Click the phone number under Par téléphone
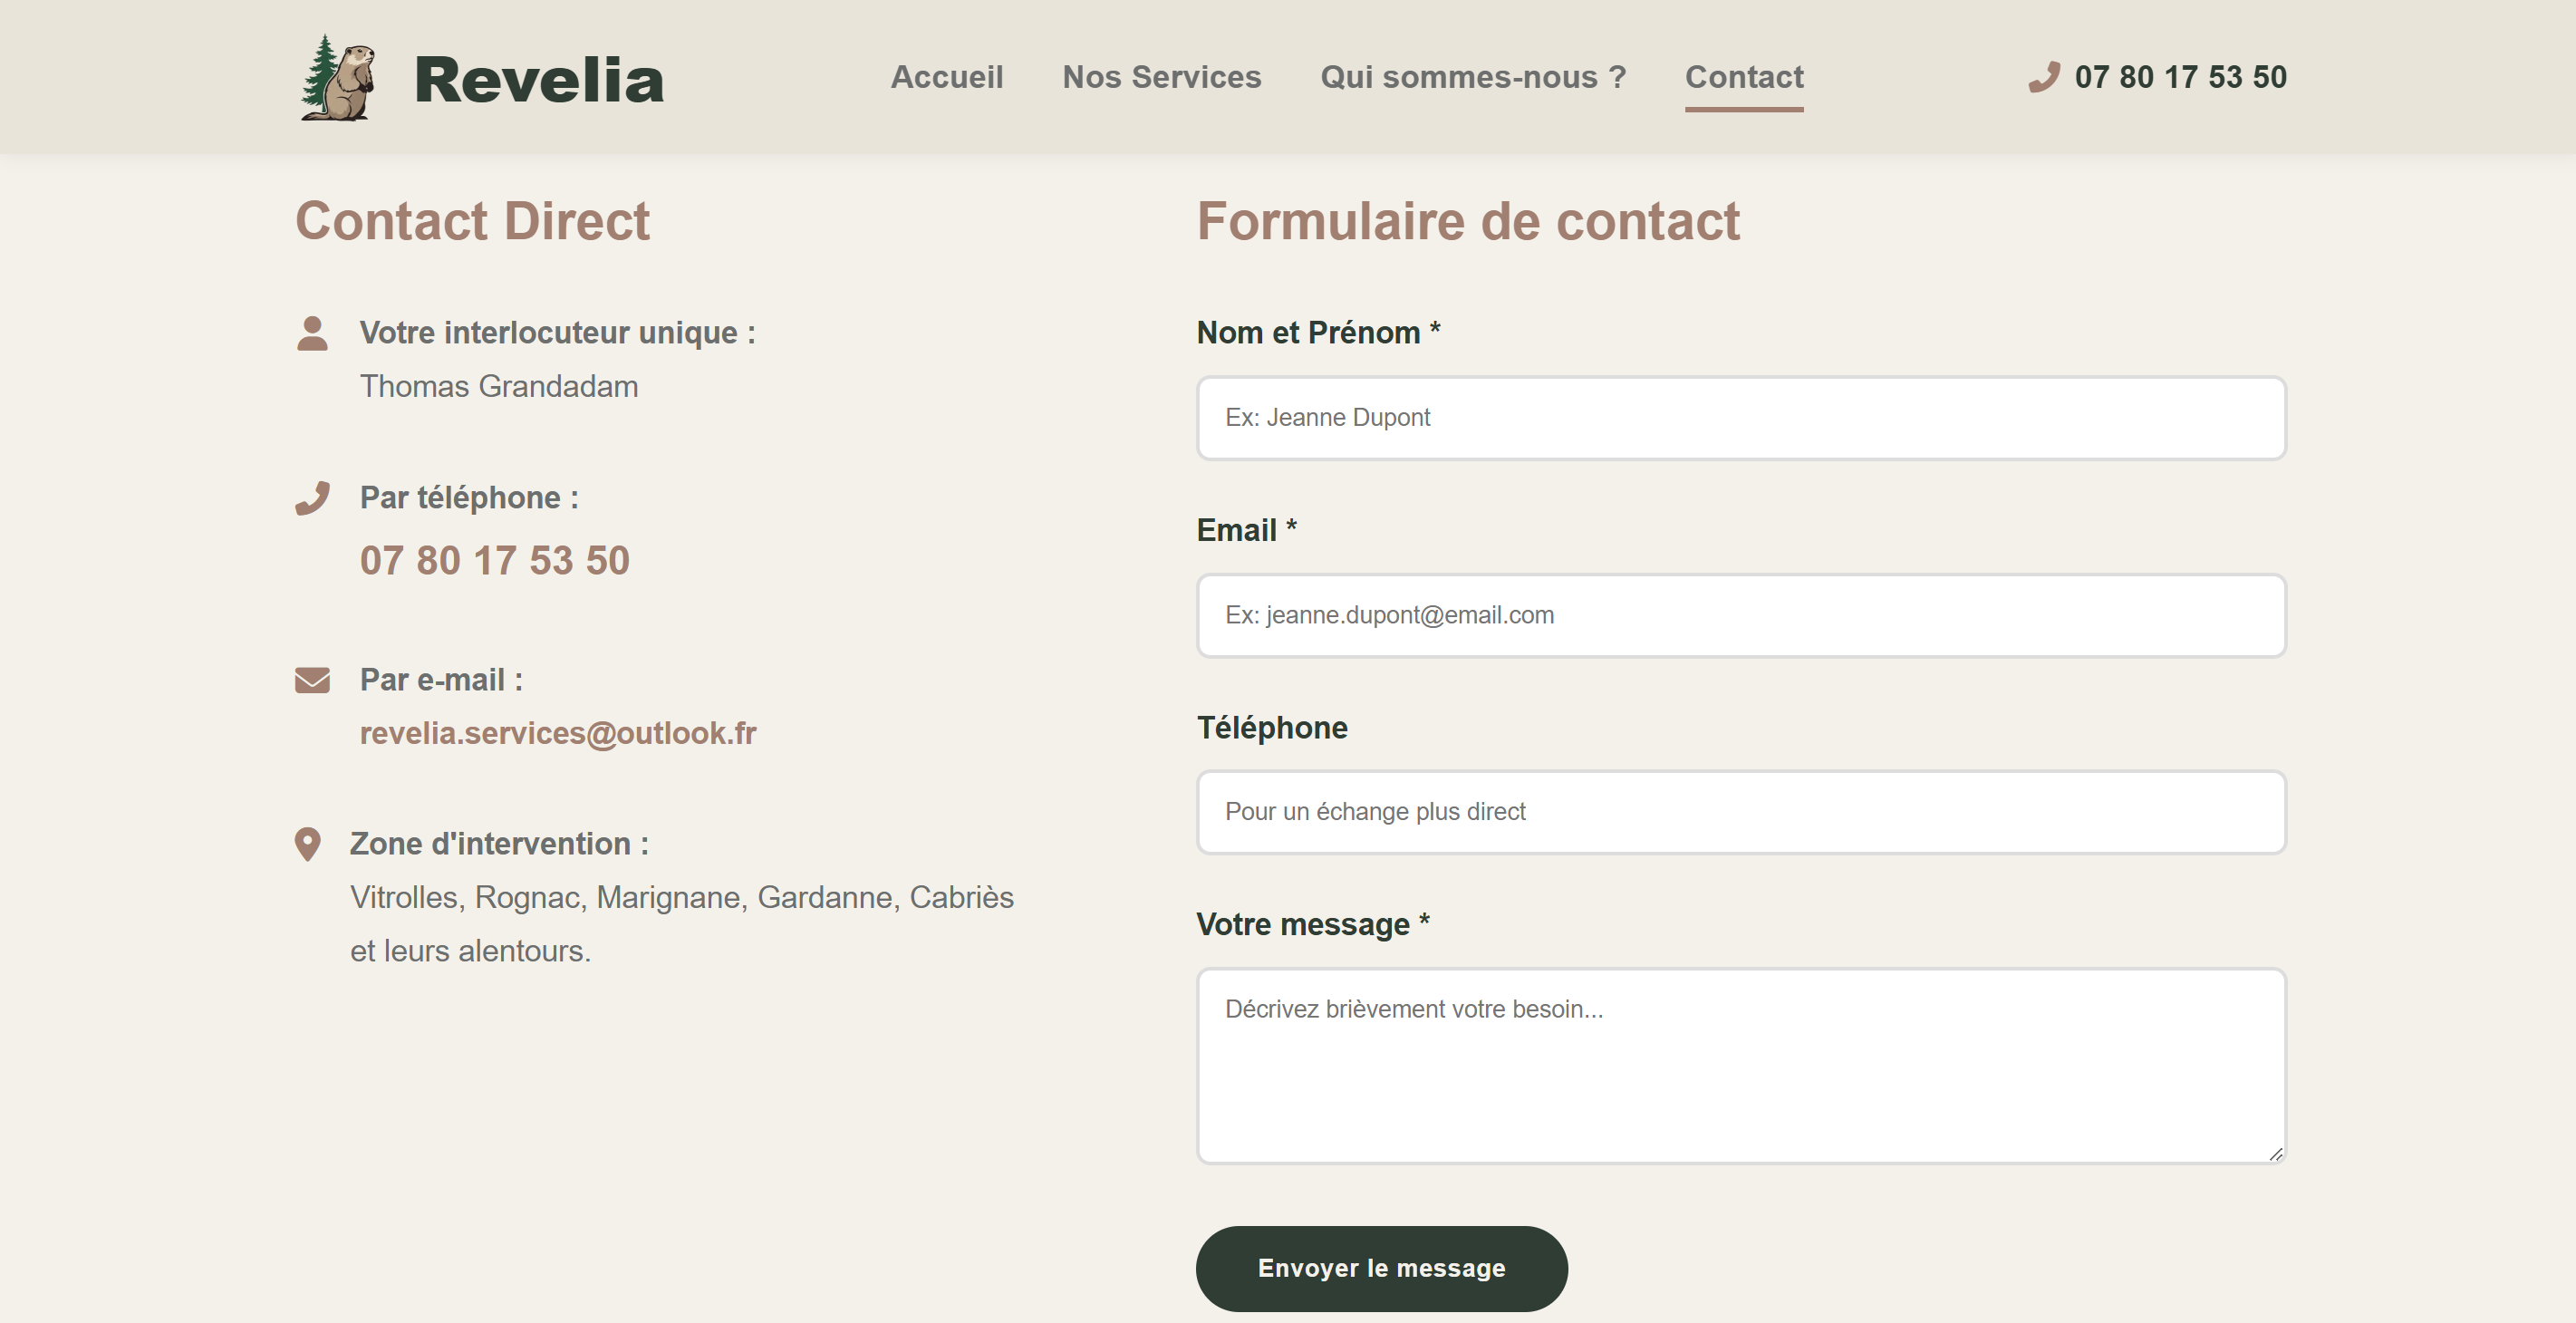The height and width of the screenshot is (1323, 2576). pos(495,560)
